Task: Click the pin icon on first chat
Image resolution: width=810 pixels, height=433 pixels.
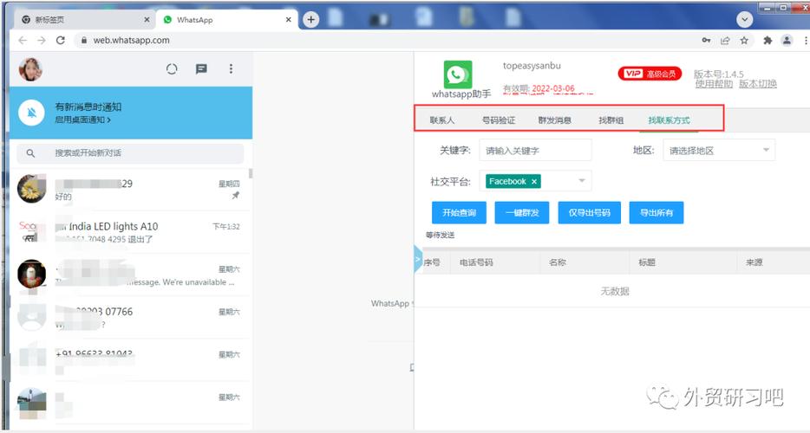Action: coord(236,196)
